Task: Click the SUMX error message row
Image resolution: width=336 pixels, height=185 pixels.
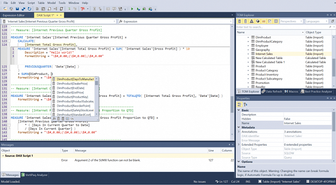Action: (x=118, y=160)
